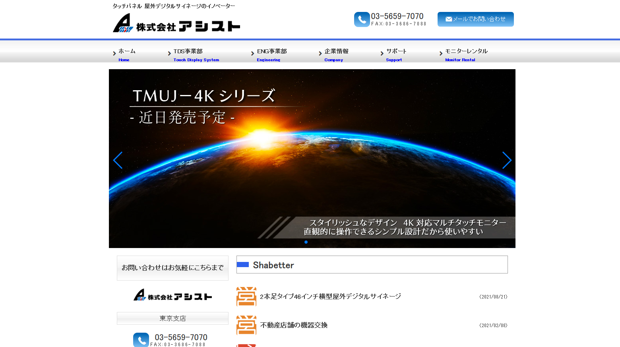This screenshot has width=620, height=347.
Task: Select the right arrow on the banner slider
Action: [506, 160]
